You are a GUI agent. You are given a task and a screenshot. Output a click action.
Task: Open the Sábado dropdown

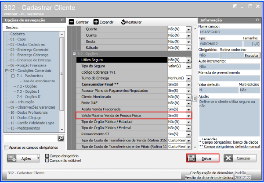[x=188, y=48]
